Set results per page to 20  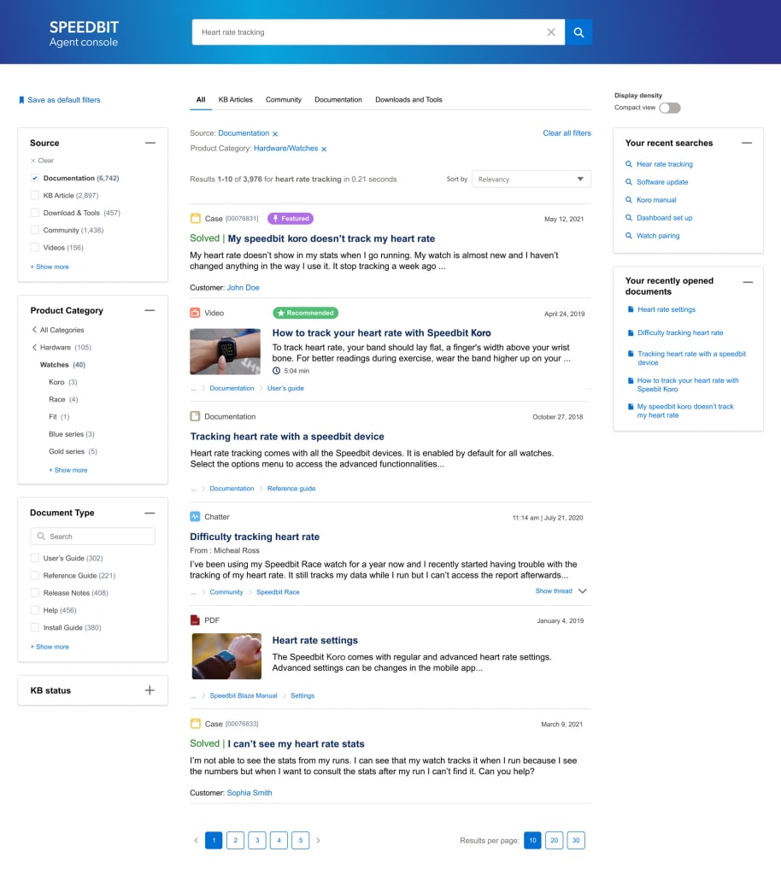click(554, 841)
